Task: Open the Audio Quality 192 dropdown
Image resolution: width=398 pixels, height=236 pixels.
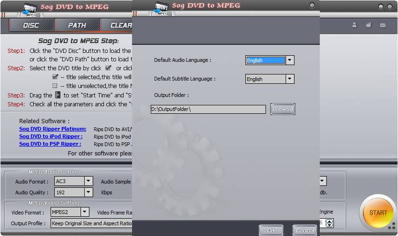Action: coord(88,192)
